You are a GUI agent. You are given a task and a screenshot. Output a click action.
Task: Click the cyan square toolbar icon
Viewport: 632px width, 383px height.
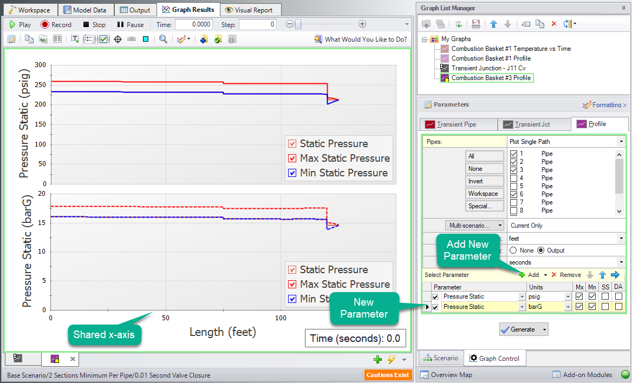coord(146,39)
